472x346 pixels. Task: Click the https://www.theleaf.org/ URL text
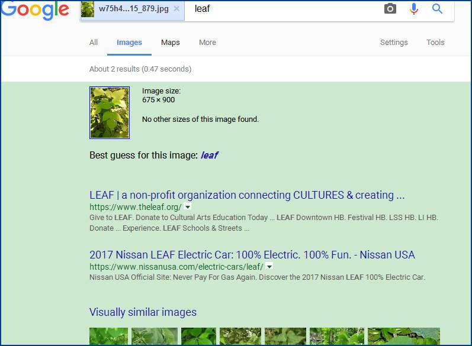point(136,207)
